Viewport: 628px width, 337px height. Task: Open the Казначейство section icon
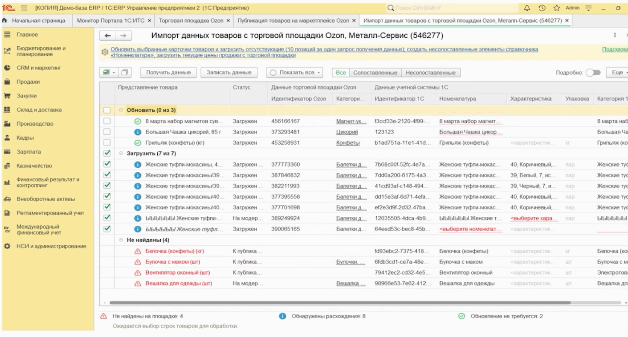click(7, 166)
